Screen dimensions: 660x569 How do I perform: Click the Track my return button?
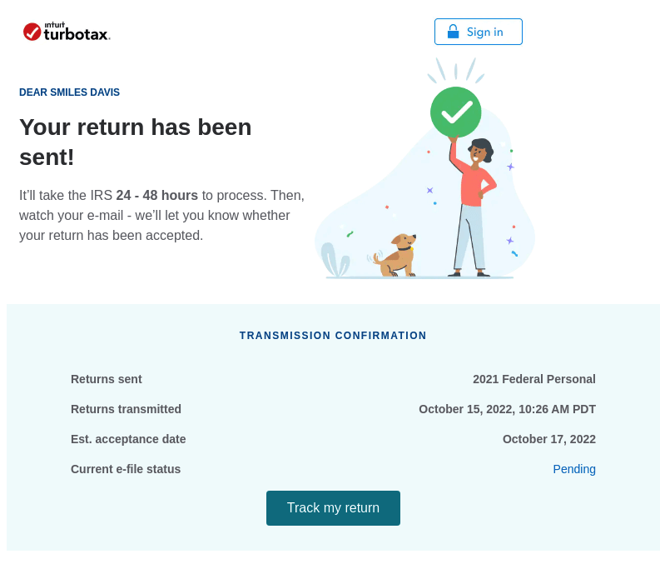point(333,508)
